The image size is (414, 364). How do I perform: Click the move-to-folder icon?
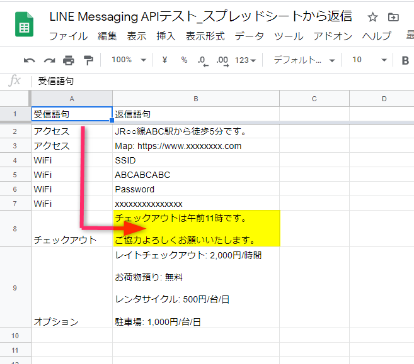393,18
